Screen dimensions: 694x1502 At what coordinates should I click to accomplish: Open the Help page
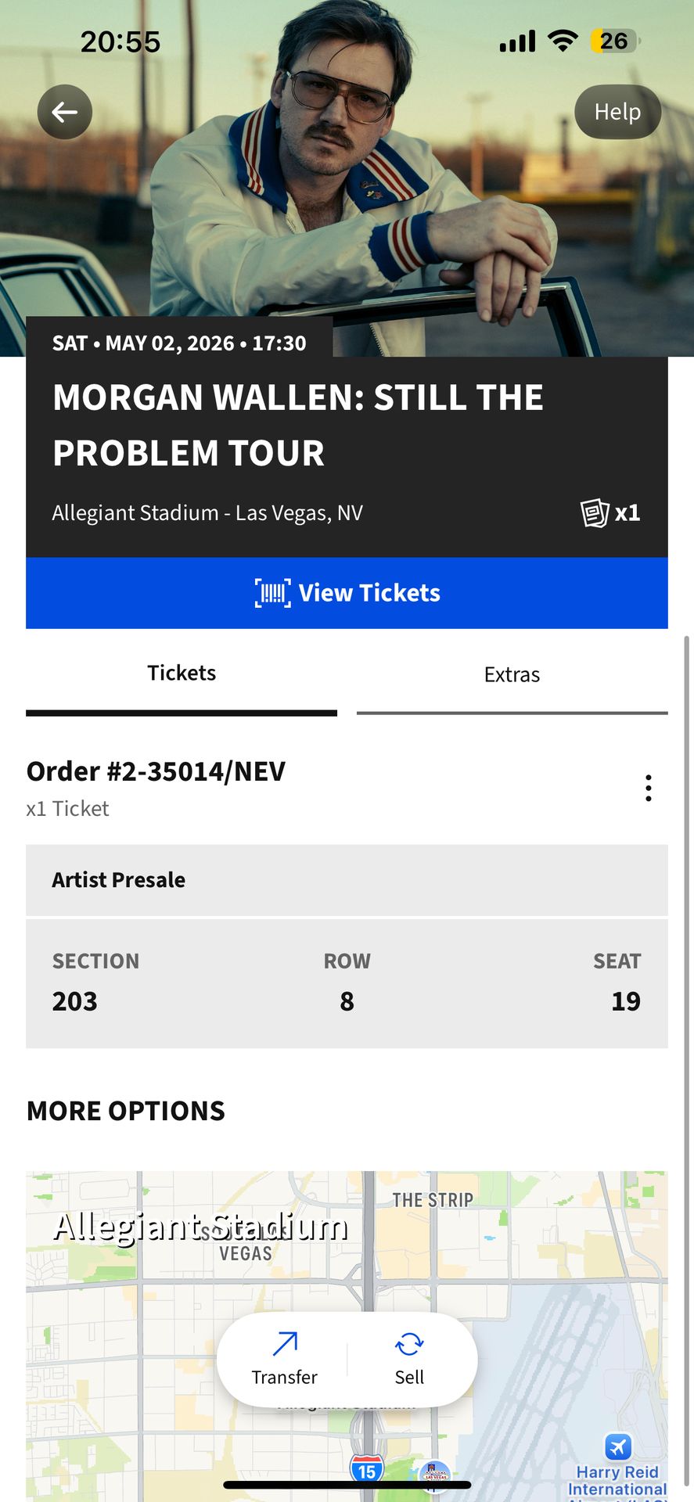click(x=617, y=112)
